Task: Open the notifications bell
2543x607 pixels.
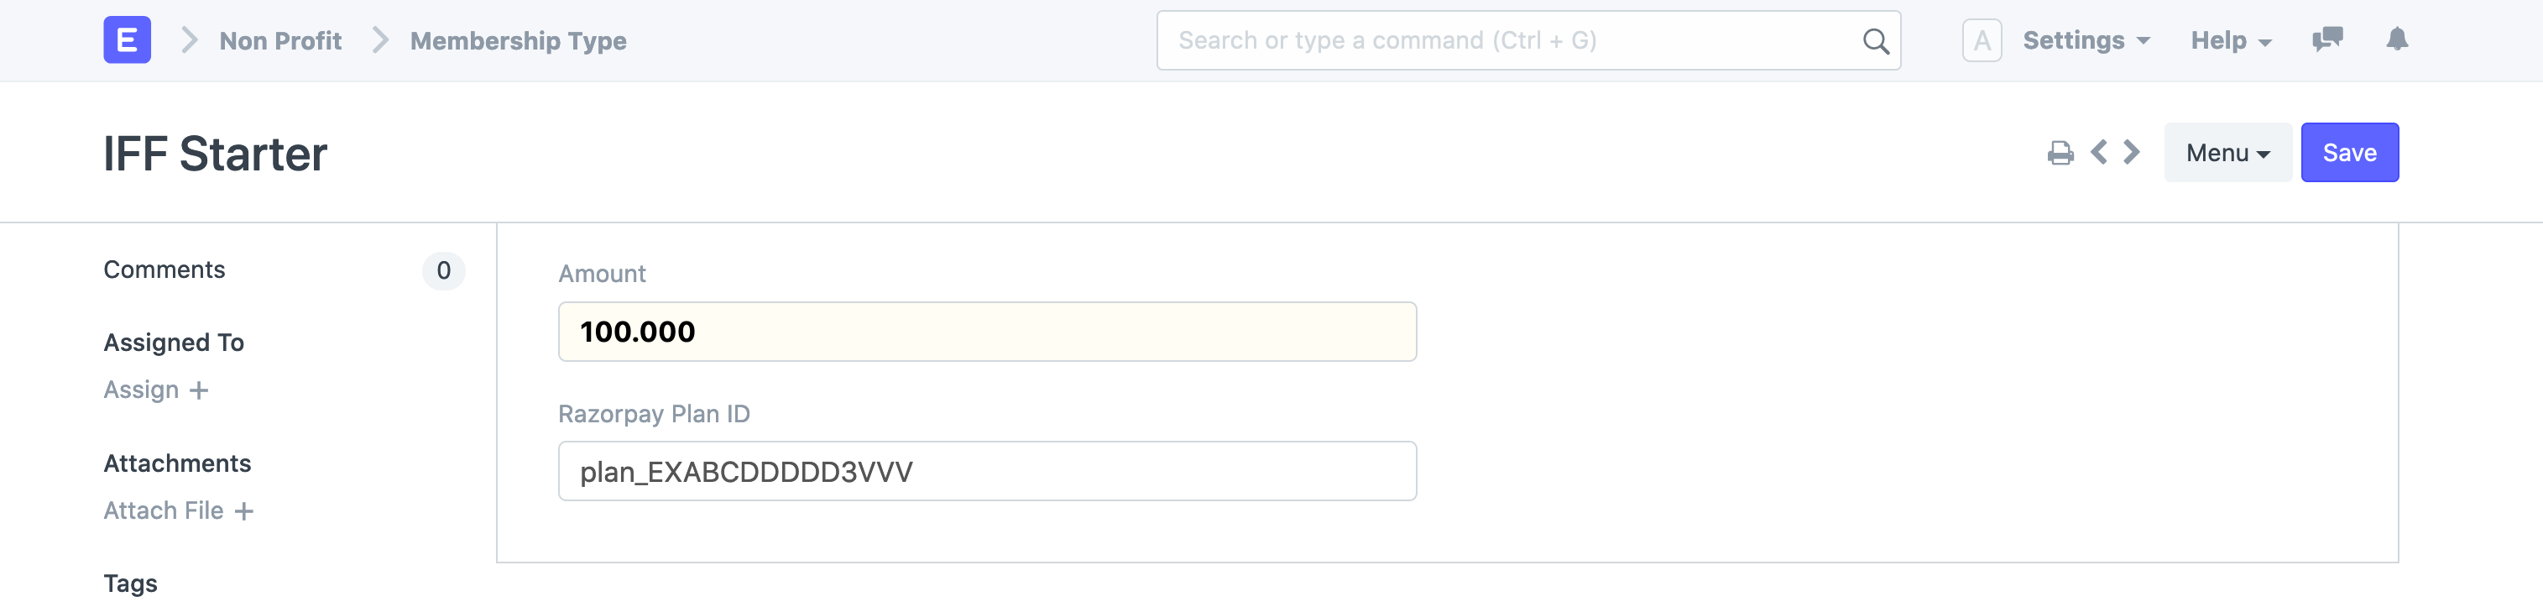Action: (2397, 39)
